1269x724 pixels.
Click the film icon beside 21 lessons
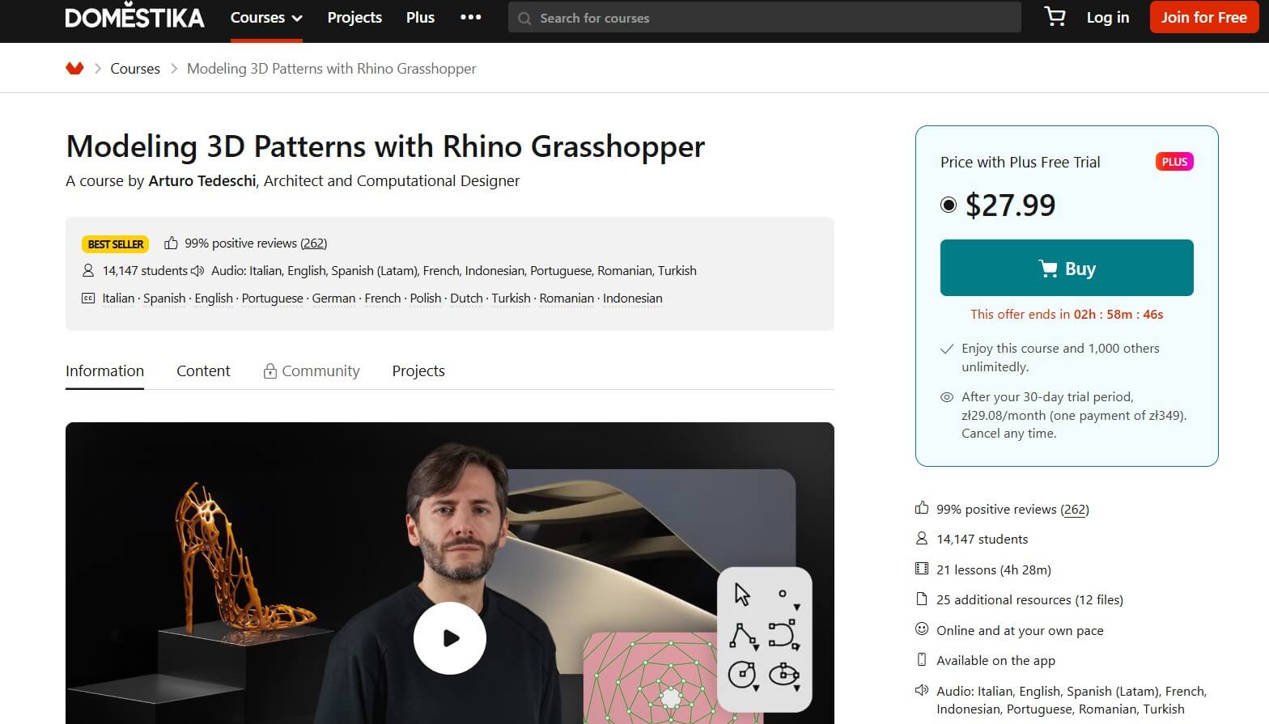pyautogui.click(x=922, y=569)
